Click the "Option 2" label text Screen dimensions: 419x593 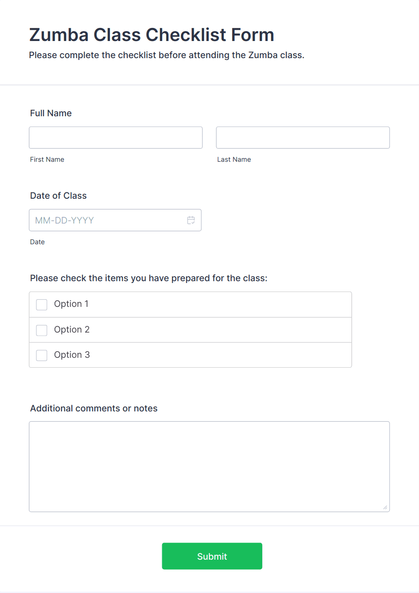(72, 330)
